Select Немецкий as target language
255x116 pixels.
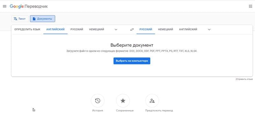[x=166, y=30]
